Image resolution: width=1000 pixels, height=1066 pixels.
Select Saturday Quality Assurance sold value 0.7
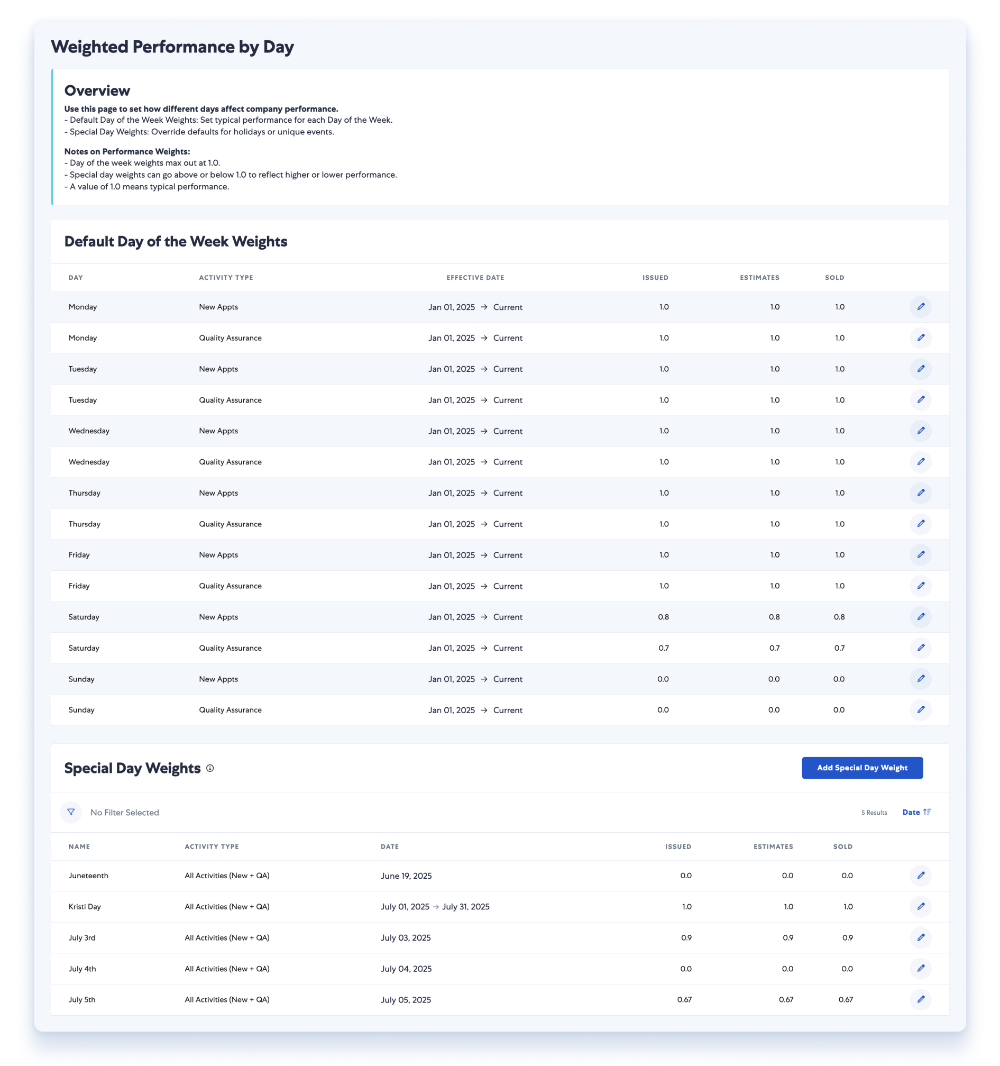pos(839,648)
